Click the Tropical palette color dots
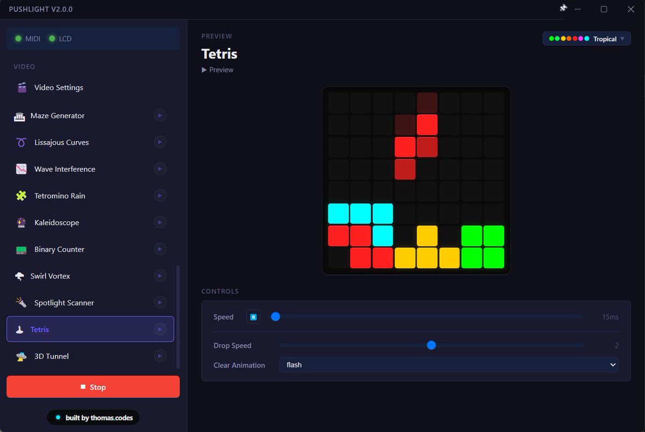The height and width of the screenshot is (432, 645). click(569, 39)
